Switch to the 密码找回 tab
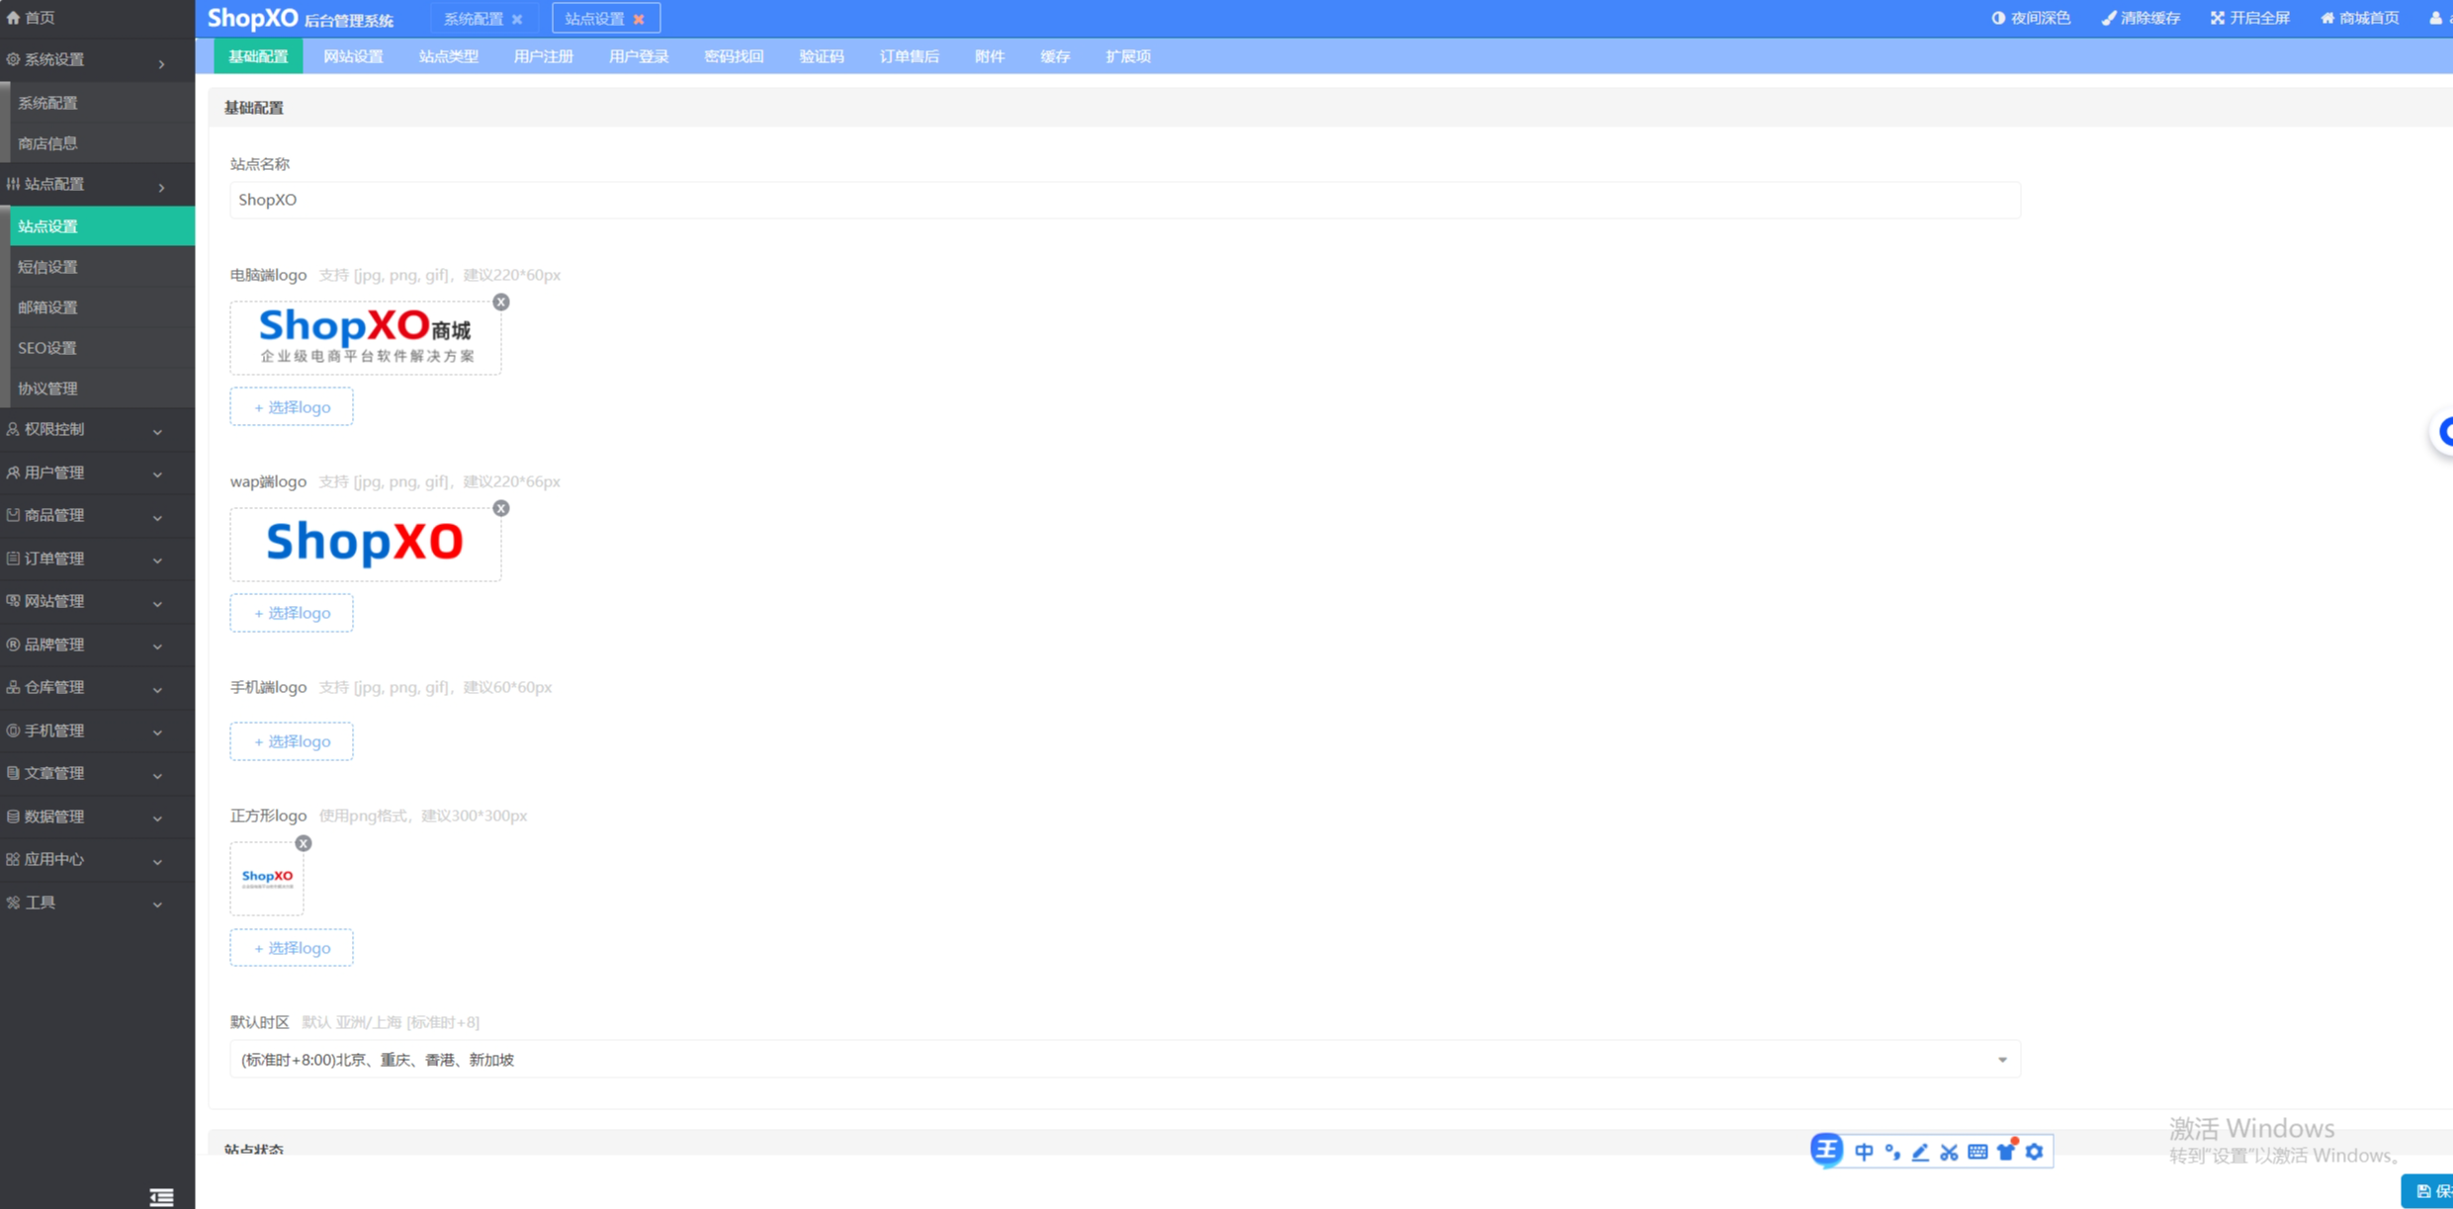 [733, 56]
